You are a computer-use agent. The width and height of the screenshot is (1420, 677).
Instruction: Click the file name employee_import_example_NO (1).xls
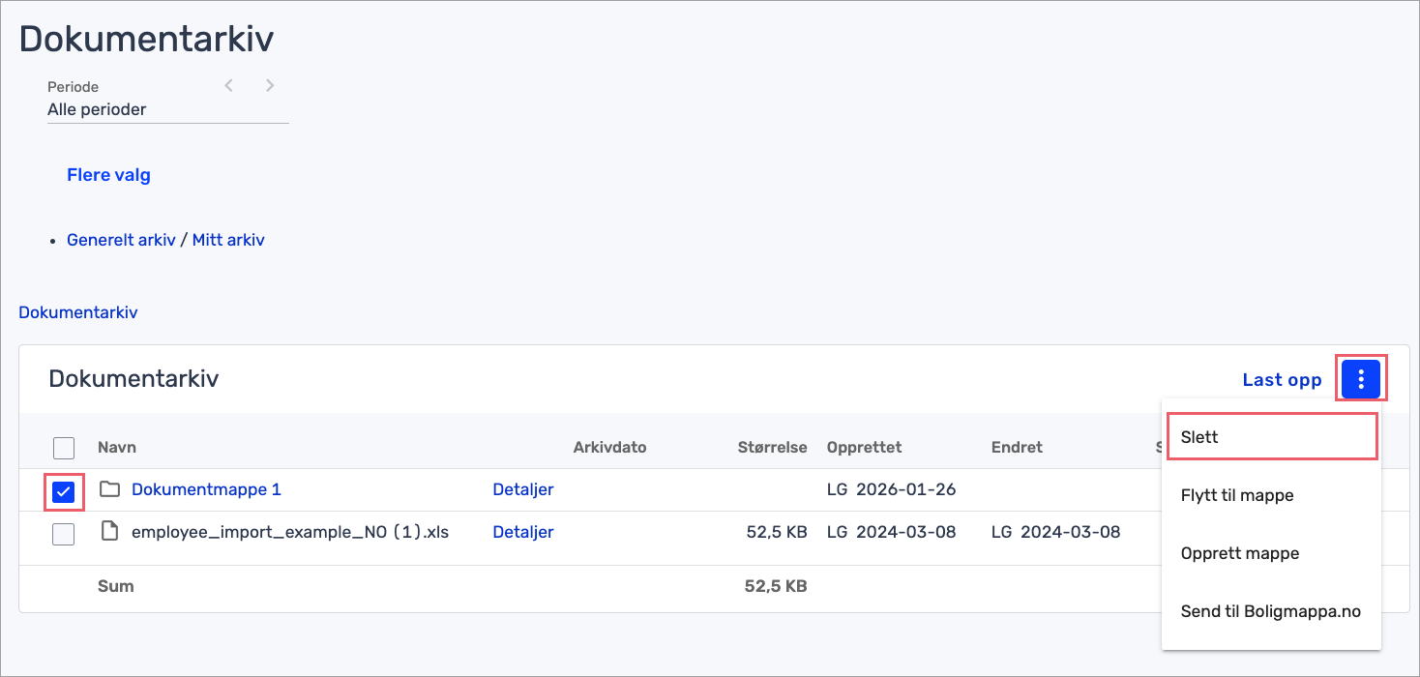[x=290, y=531]
